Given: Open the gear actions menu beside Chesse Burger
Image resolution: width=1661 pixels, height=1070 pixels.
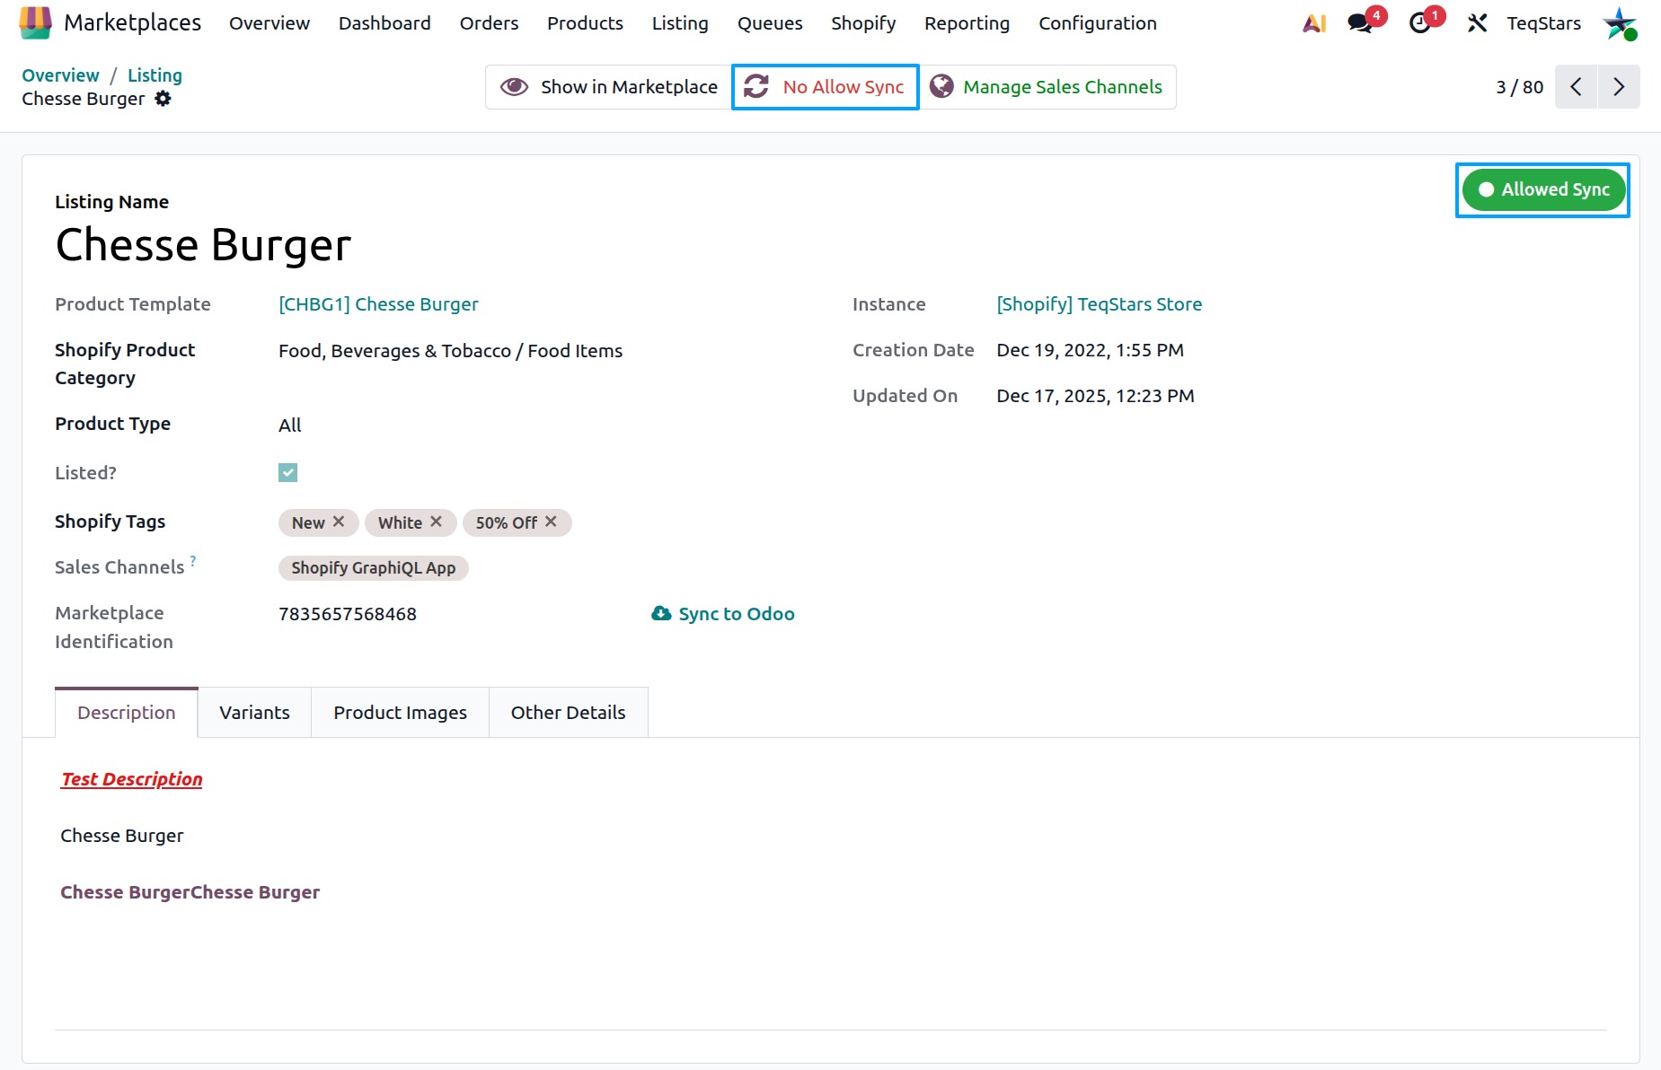Looking at the screenshot, I should [x=163, y=99].
